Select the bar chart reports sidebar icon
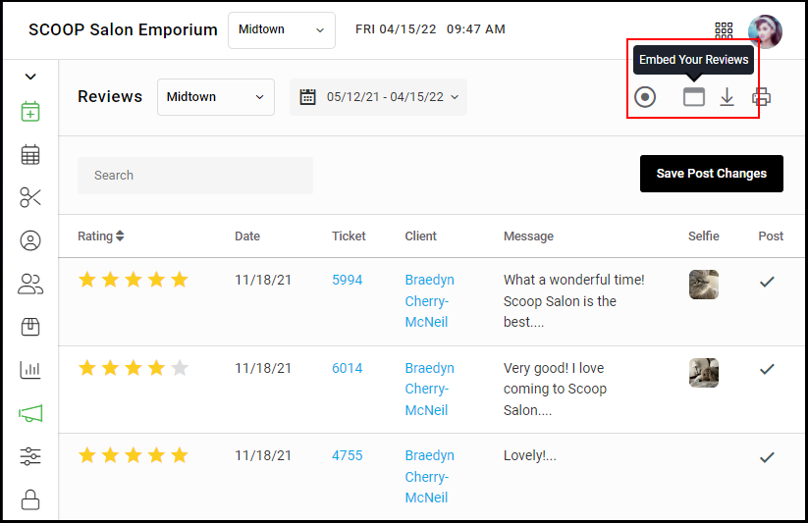808x523 pixels. click(30, 370)
